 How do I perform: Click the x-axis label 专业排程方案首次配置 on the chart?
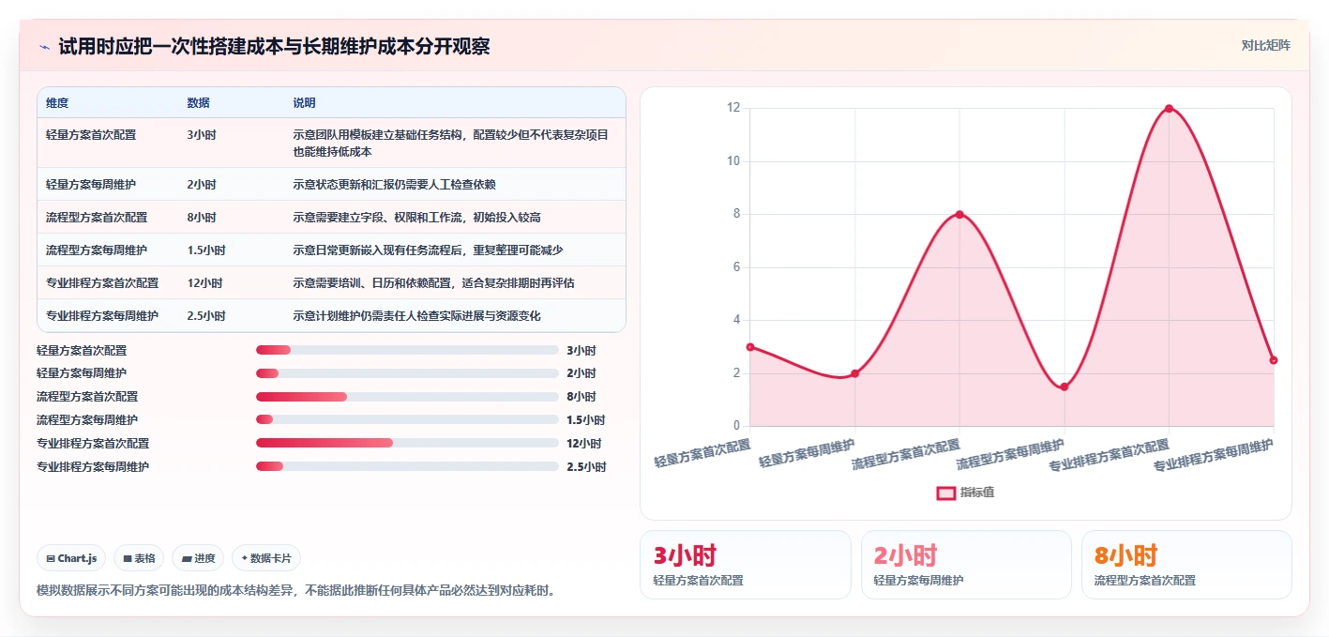pyautogui.click(x=1110, y=456)
